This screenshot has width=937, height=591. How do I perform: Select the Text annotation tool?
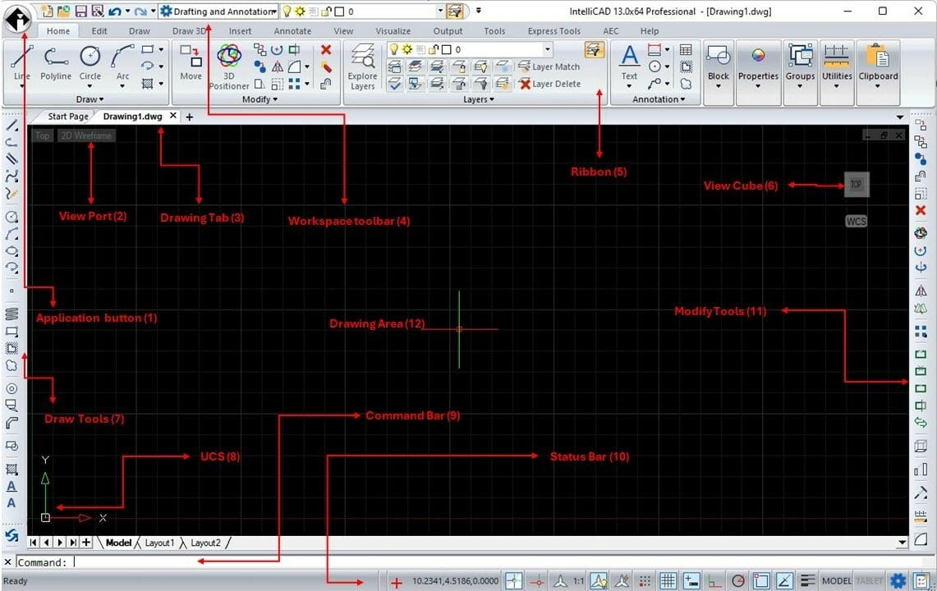pyautogui.click(x=629, y=63)
